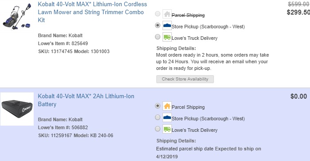The image size is (310, 161).
Task: Choose Lowe's Truck Delivery radio for the mower kit
Action: click(x=158, y=37)
